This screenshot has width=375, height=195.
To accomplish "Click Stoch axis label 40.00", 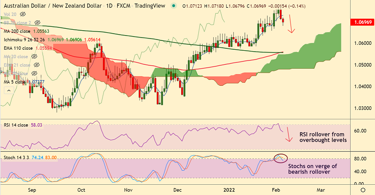I will (360, 172).
